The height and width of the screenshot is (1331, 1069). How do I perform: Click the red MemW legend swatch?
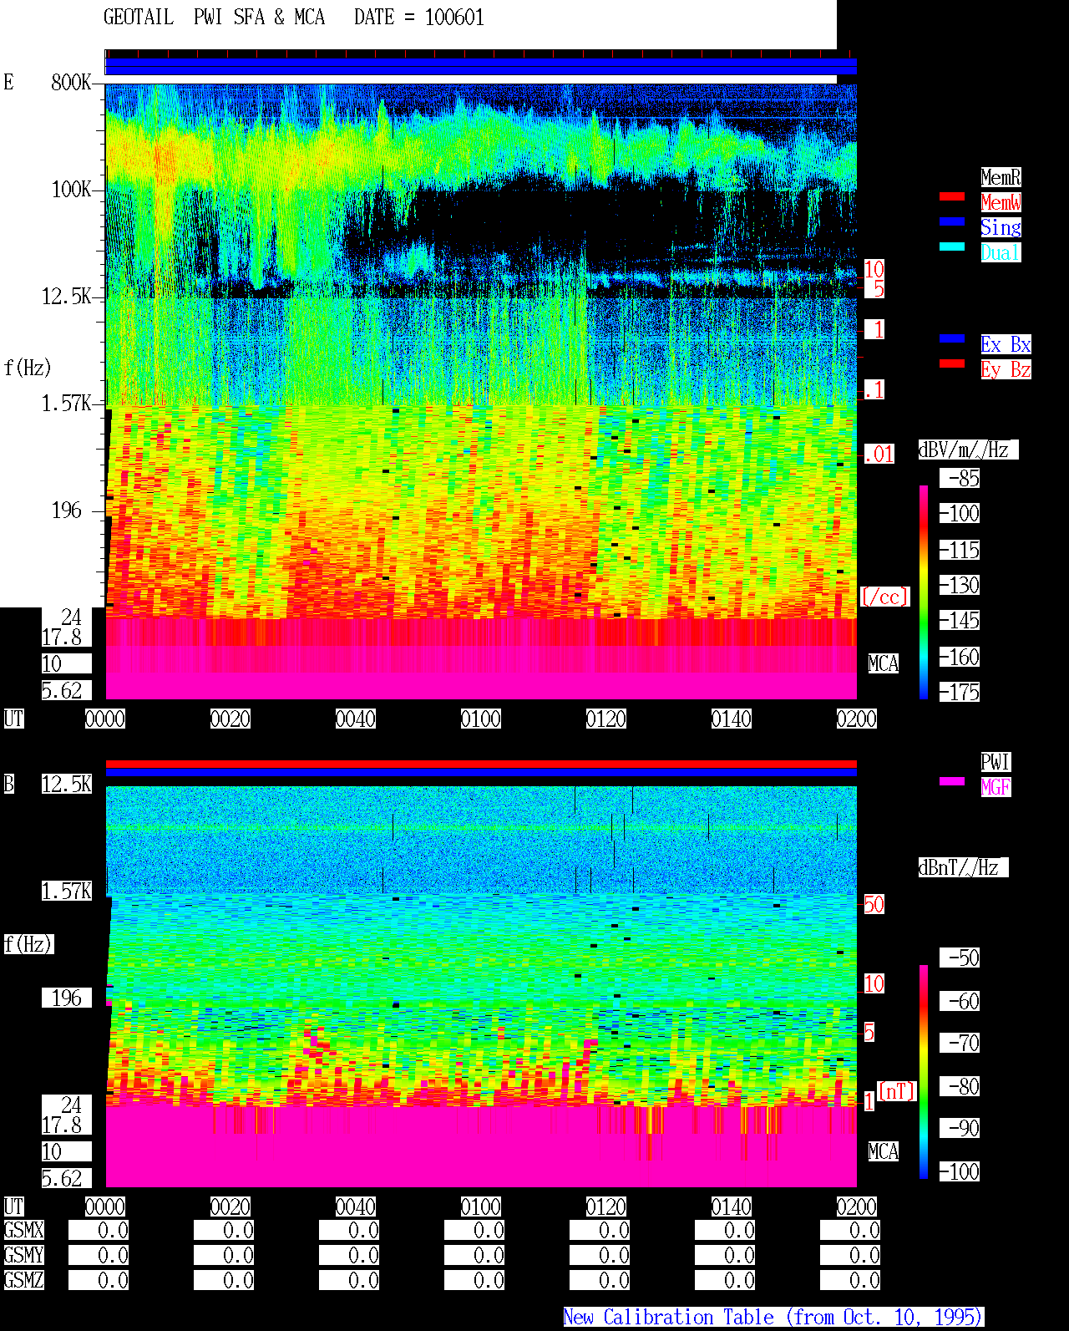click(x=952, y=196)
